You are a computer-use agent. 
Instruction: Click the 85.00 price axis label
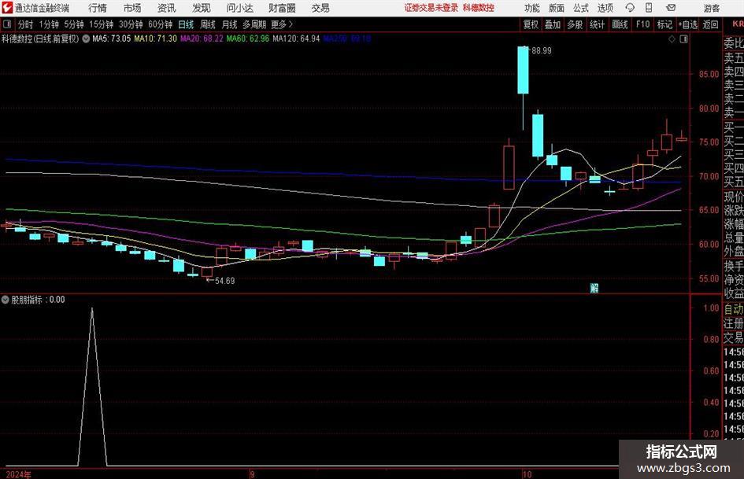tap(709, 74)
